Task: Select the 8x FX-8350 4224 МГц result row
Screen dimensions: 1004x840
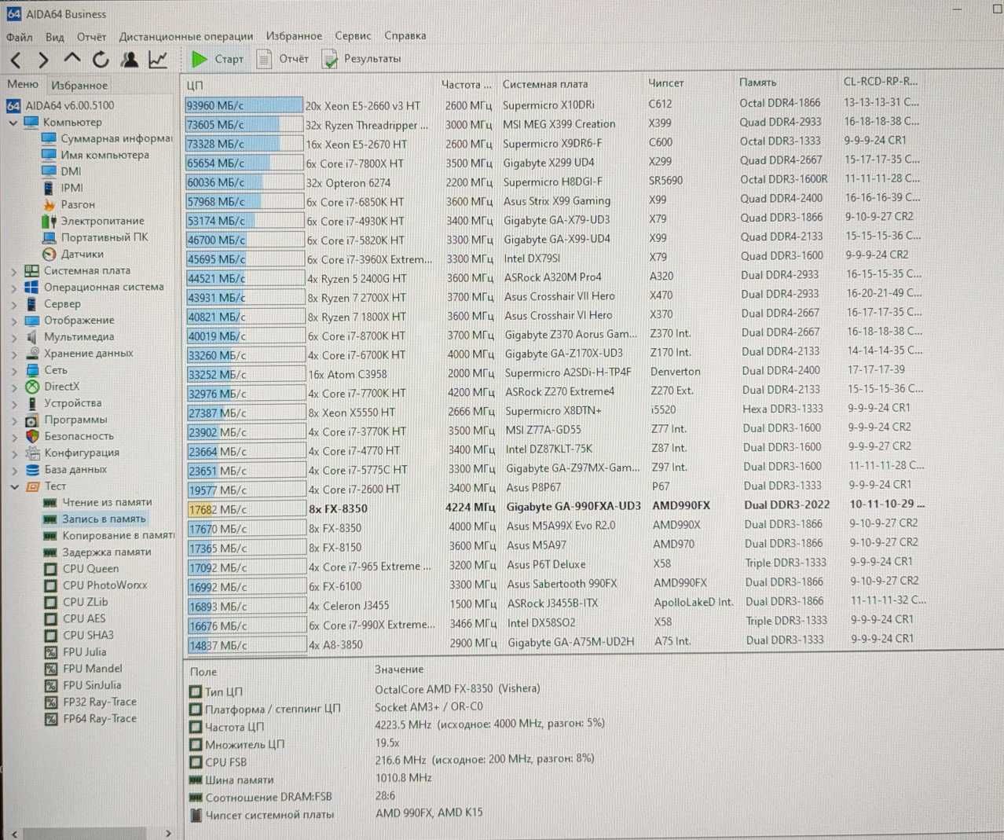Action: [556, 508]
